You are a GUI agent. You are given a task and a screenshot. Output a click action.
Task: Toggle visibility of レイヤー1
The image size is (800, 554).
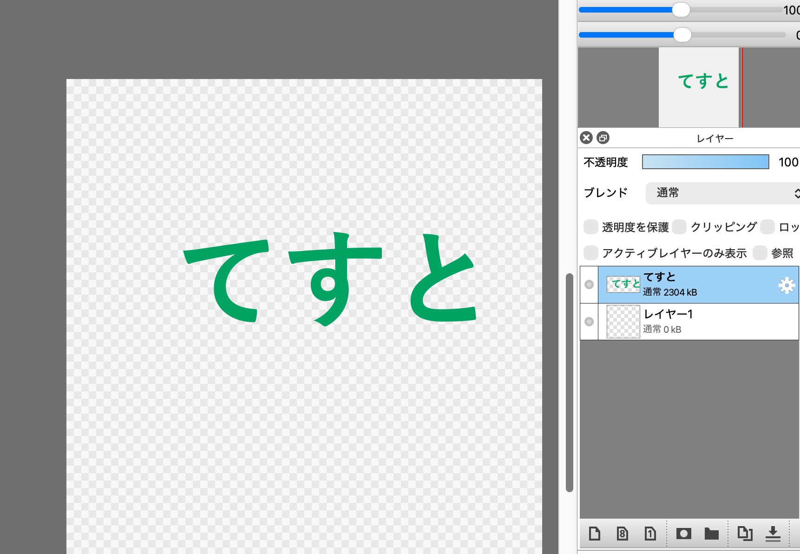coord(589,321)
